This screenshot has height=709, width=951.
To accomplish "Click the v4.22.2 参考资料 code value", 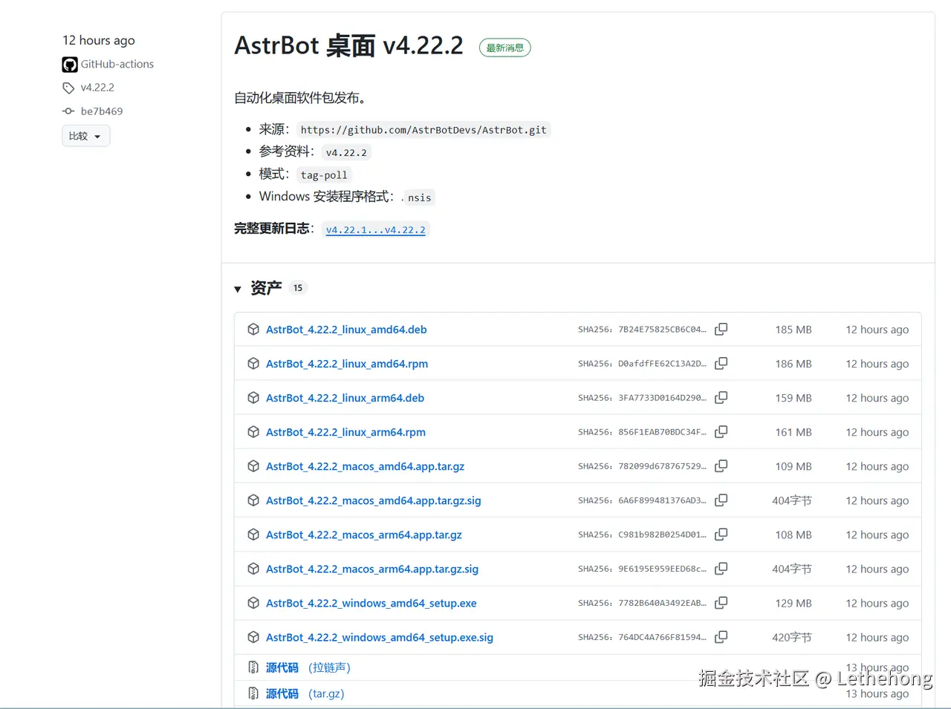I will 346,152.
